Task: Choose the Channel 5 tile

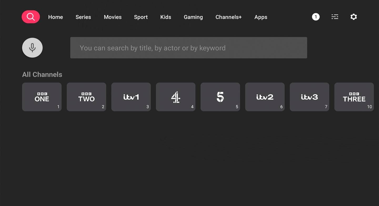Action: (x=220, y=97)
